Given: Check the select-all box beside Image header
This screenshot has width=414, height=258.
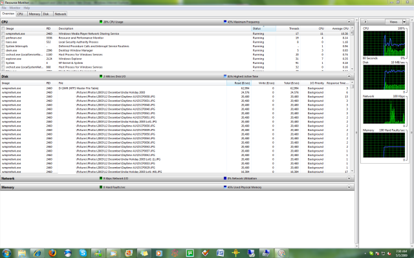Looking at the screenshot, I should point(3,28).
